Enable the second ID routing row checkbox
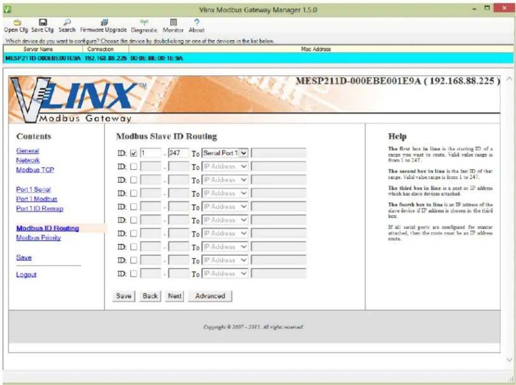 134,167
